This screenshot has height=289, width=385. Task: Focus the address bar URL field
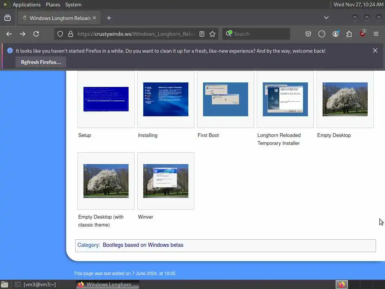click(136, 34)
